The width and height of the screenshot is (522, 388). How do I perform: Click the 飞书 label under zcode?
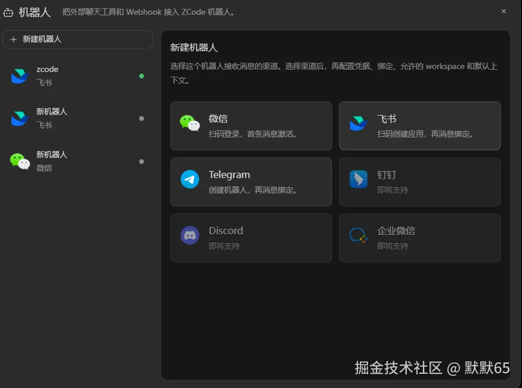[x=44, y=83]
